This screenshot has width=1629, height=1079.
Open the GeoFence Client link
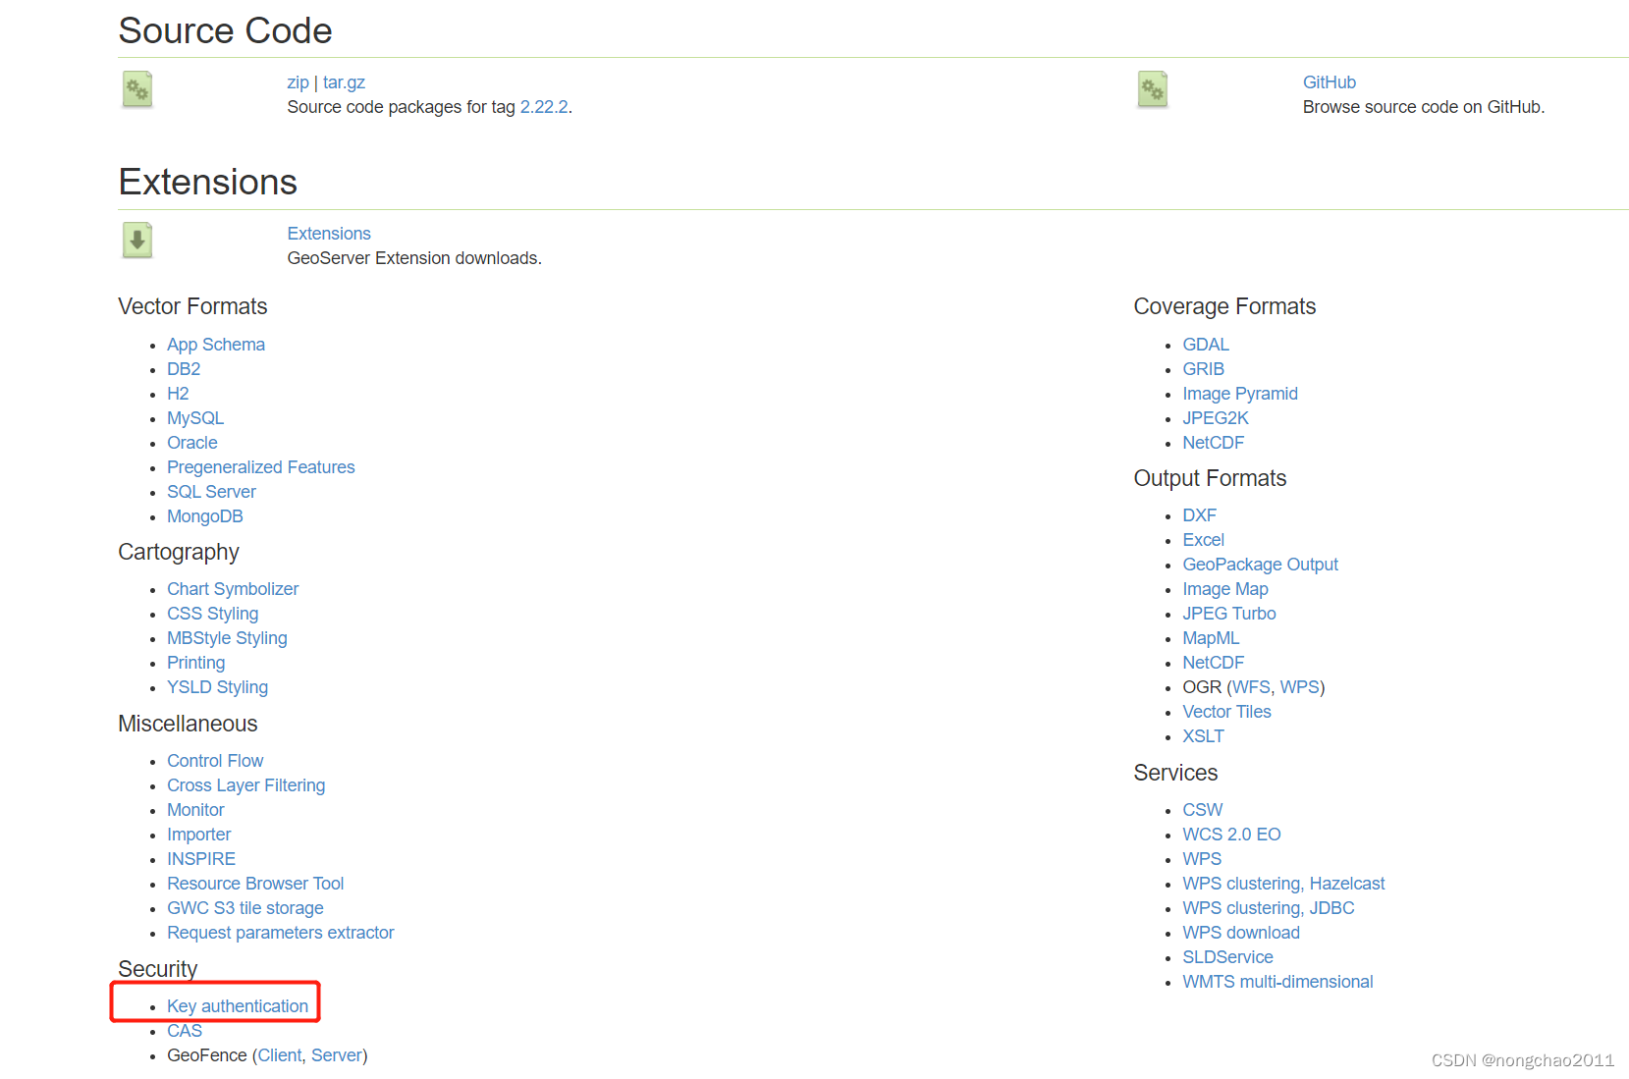(x=280, y=1054)
